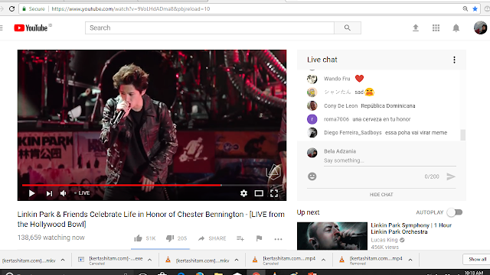This screenshot has width=490, height=275.
Task: Send the chat message with the arrow icon
Action: point(451,176)
